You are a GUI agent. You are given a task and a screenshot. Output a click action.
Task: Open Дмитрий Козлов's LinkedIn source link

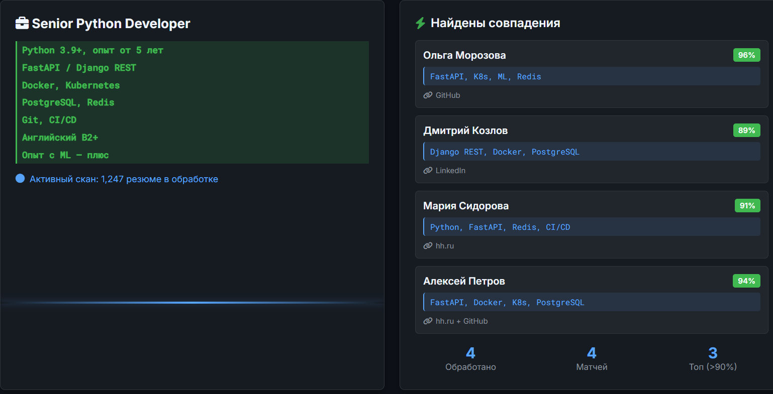450,171
